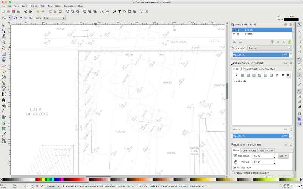Viewport: 303px width, 189px height.
Task: Choose the Paint bucket fill tool
Action: click(3, 117)
